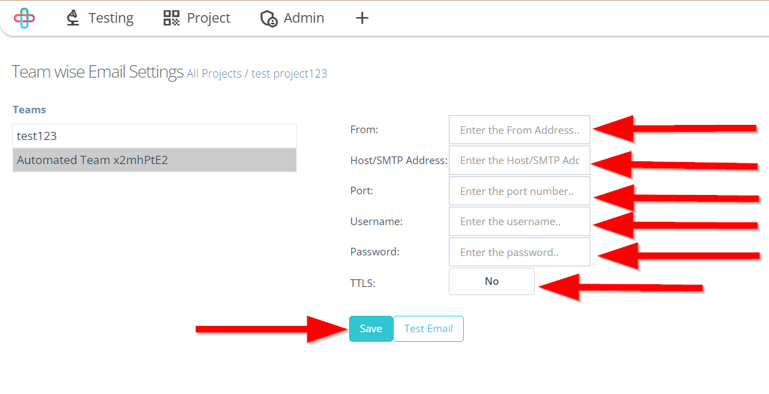The image size is (769, 394).
Task: Click into the Port number field
Action: point(520,191)
